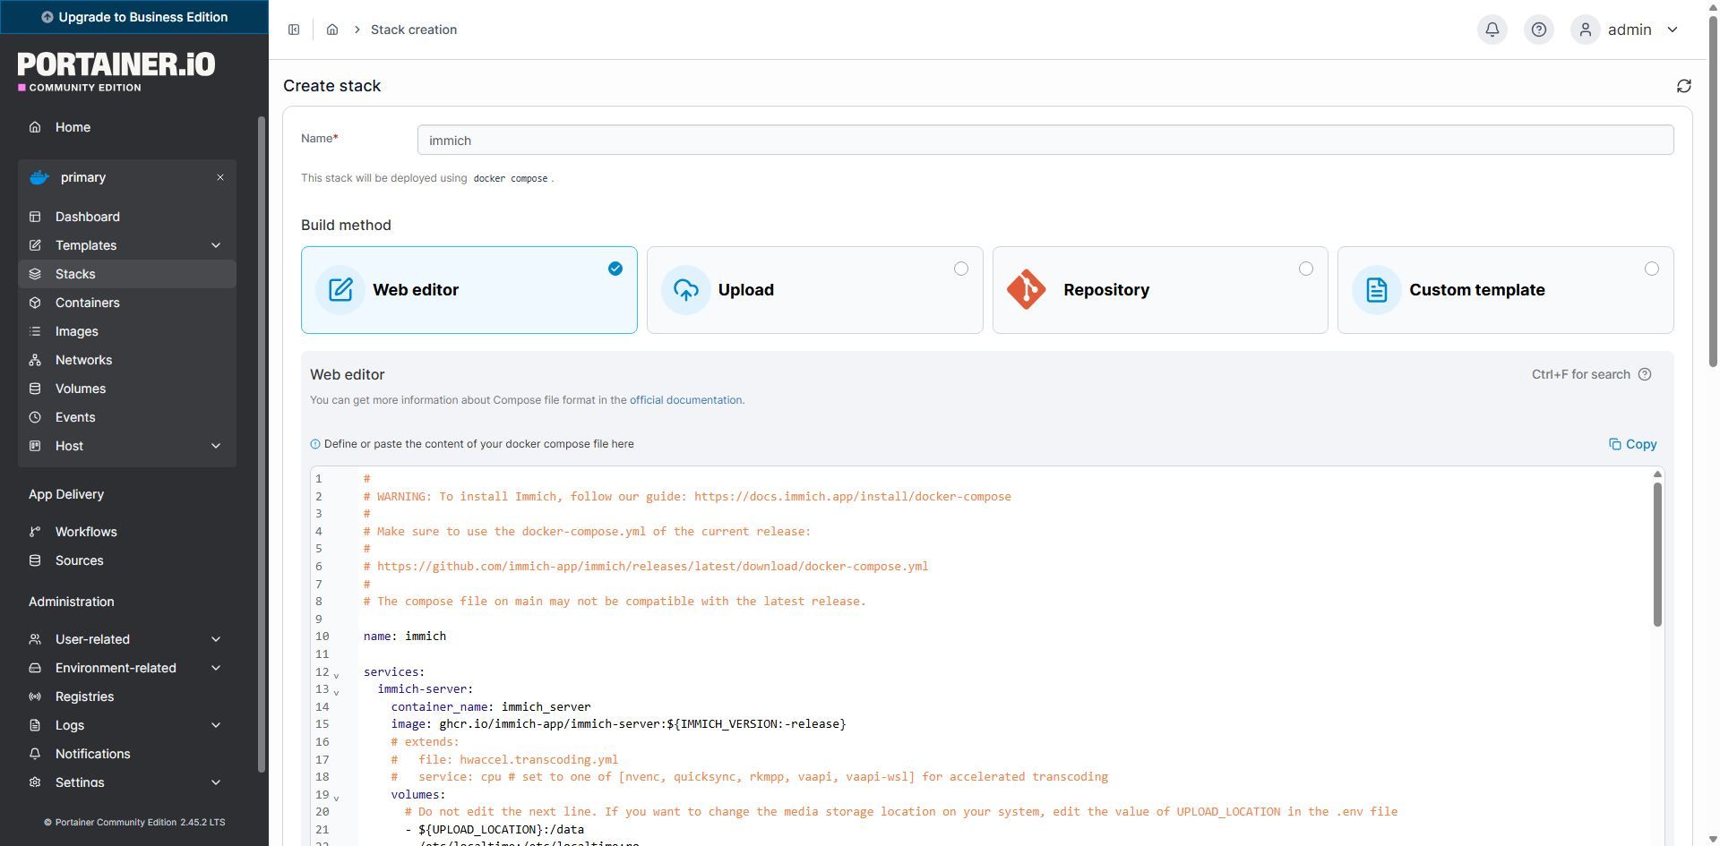Click the web editor vertical scrollbar
The height and width of the screenshot is (846, 1720).
pyautogui.click(x=1657, y=555)
